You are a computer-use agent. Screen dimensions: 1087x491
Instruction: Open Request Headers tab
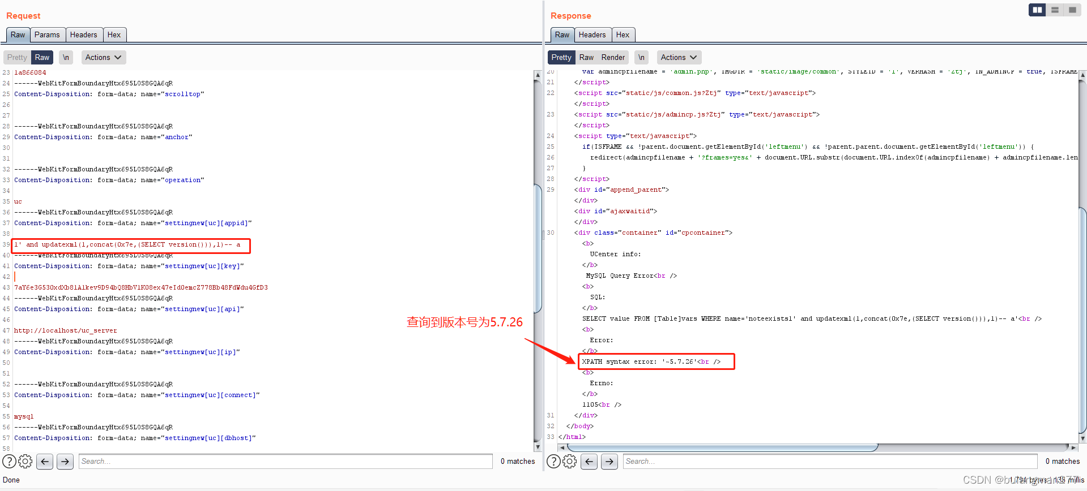tap(83, 35)
